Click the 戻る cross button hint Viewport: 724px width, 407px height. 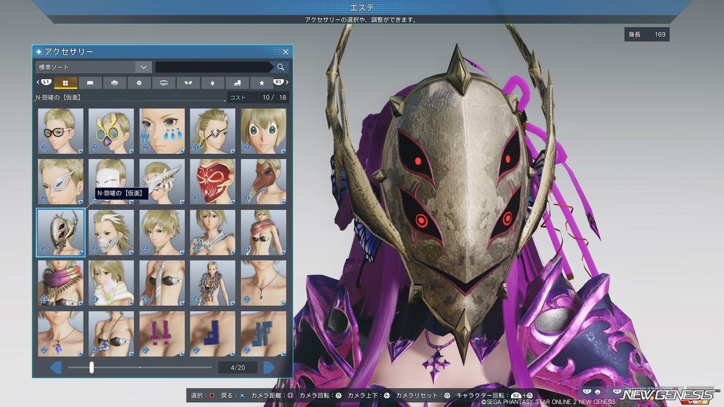point(233,396)
